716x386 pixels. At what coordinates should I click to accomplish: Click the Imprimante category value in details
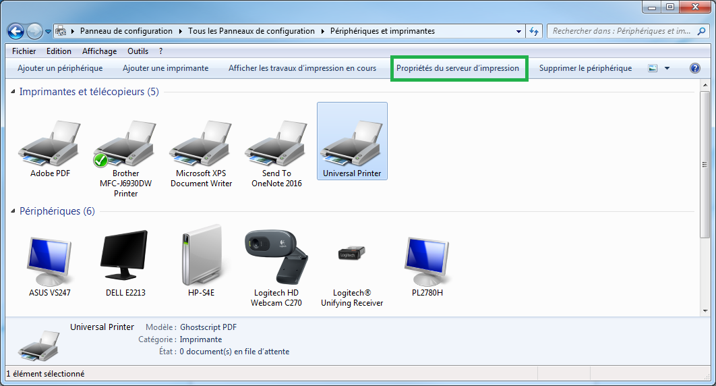201,339
